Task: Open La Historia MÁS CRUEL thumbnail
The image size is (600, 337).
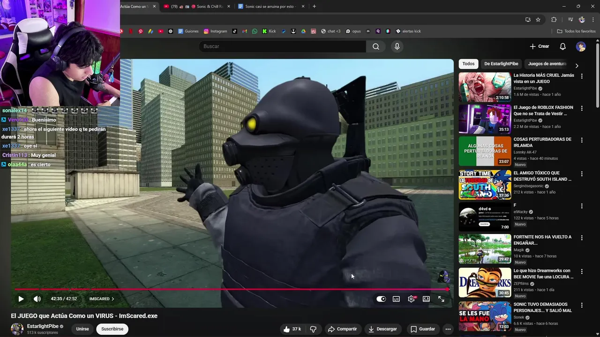Action: [485, 87]
